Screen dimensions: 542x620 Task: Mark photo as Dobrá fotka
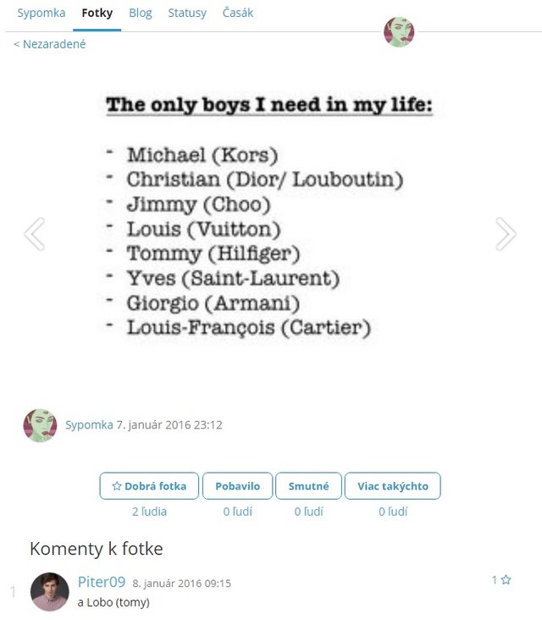[149, 486]
